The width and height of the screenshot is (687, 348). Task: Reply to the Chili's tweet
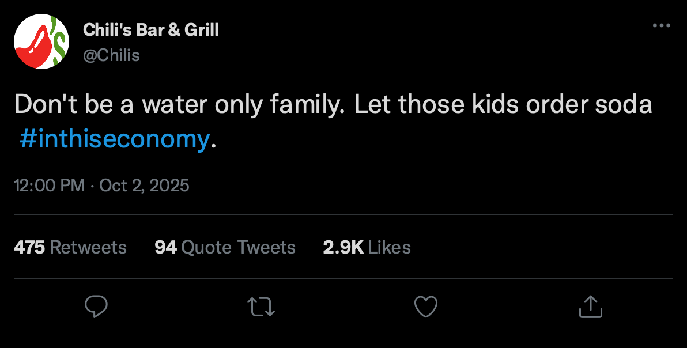coord(96,307)
